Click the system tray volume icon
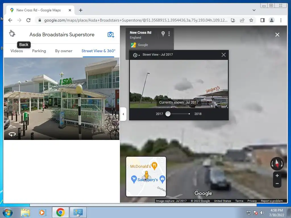This screenshot has height=218, width=291. pos(262,213)
